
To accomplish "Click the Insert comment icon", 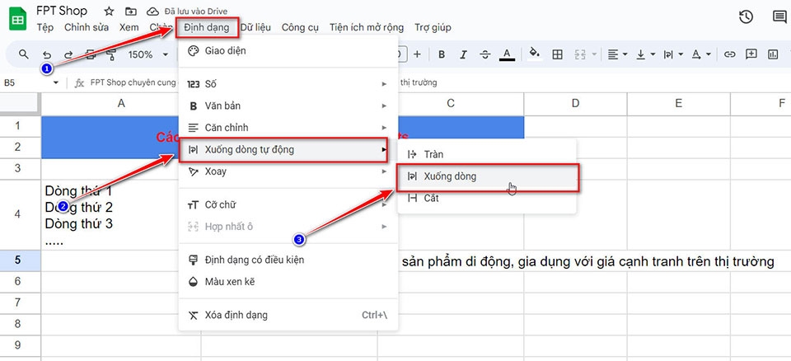I will [x=751, y=54].
